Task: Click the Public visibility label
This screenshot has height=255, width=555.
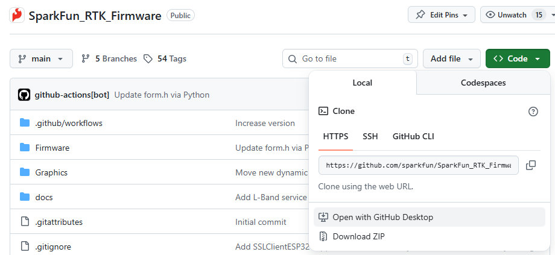Action: 180,15
